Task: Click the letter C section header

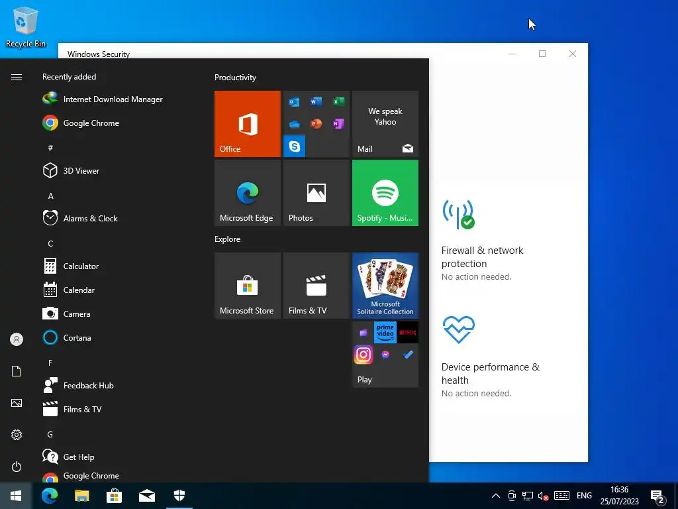Action: click(x=50, y=243)
